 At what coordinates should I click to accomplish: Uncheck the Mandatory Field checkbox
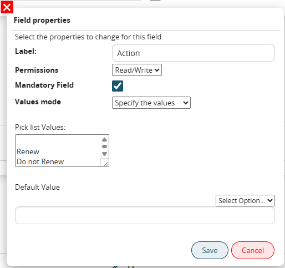[118, 86]
